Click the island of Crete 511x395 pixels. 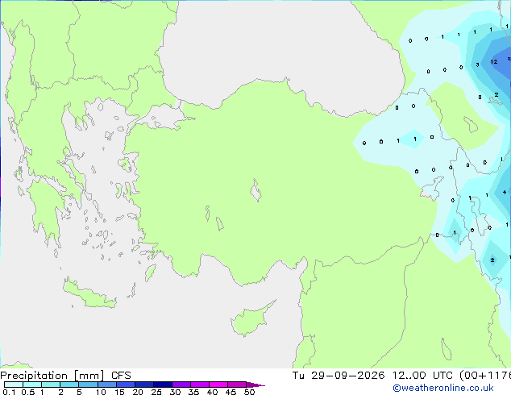(89, 293)
